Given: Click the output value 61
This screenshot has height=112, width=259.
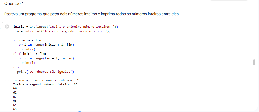Looking at the screenshot, I should [x=15, y=93].
